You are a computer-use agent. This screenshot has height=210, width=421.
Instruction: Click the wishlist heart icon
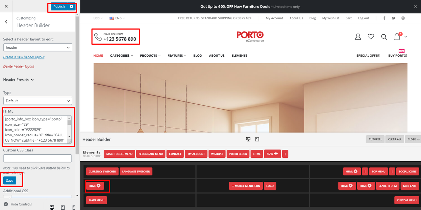pyautogui.click(x=371, y=37)
